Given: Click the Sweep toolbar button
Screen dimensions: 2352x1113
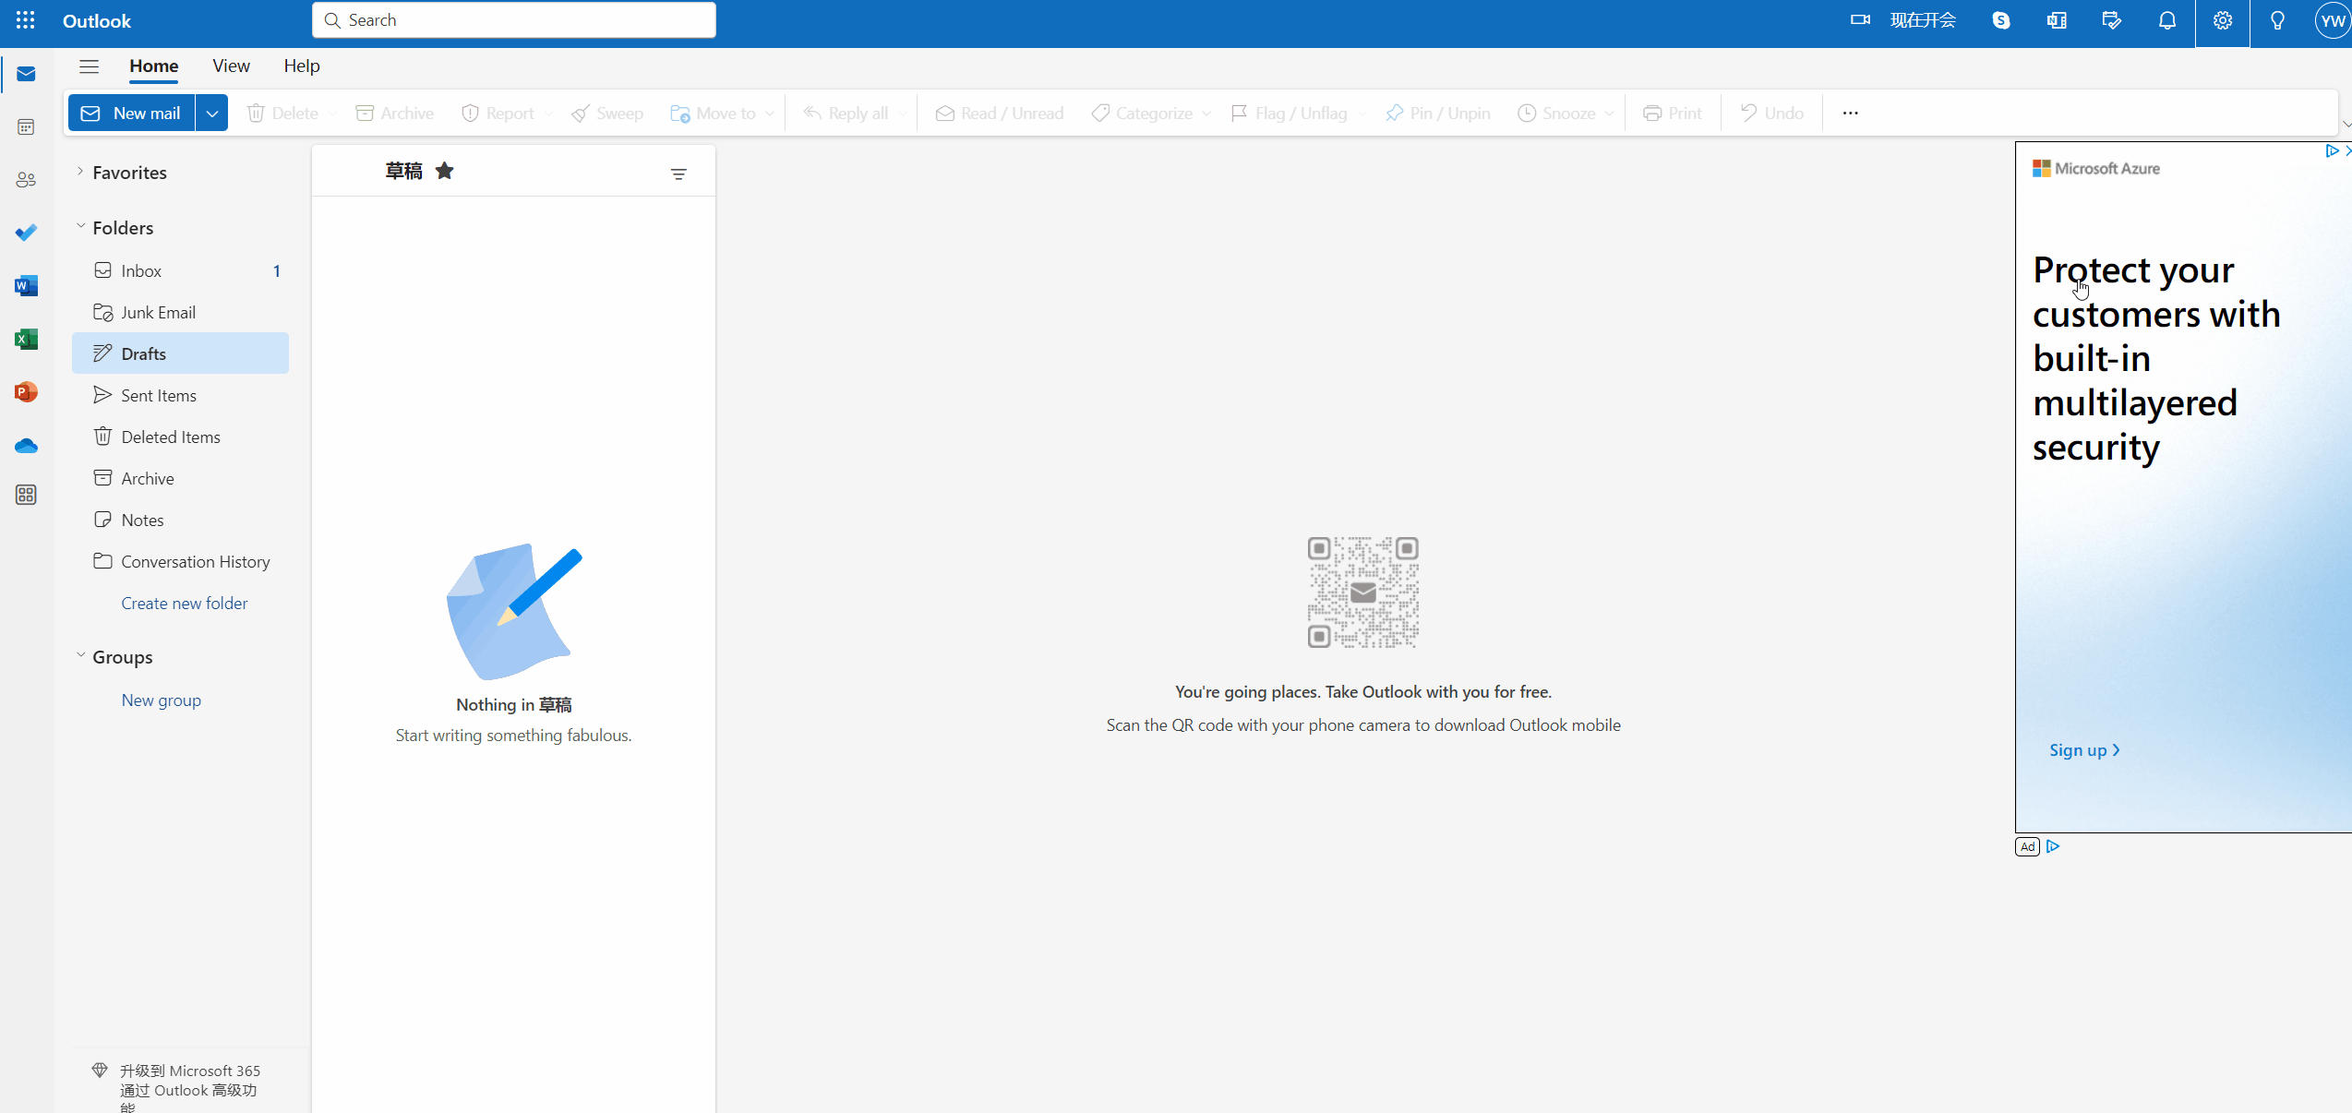Looking at the screenshot, I should click(607, 114).
